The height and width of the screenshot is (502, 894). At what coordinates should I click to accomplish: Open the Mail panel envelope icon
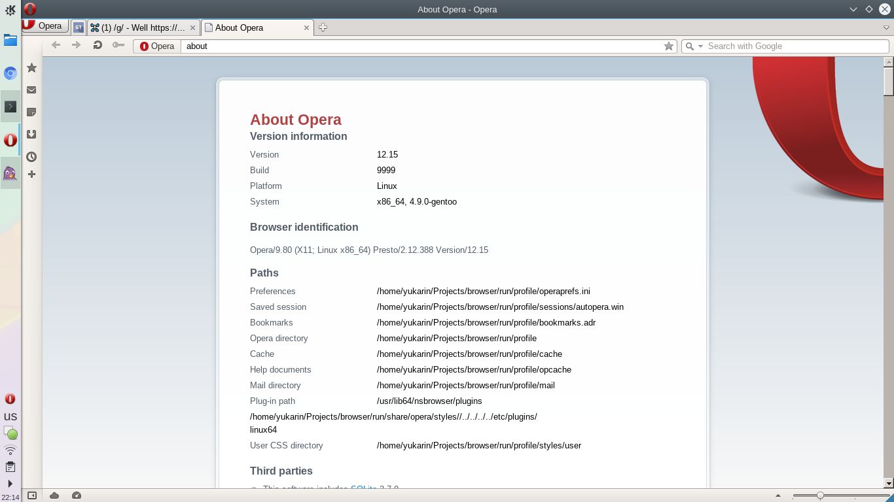tap(31, 90)
